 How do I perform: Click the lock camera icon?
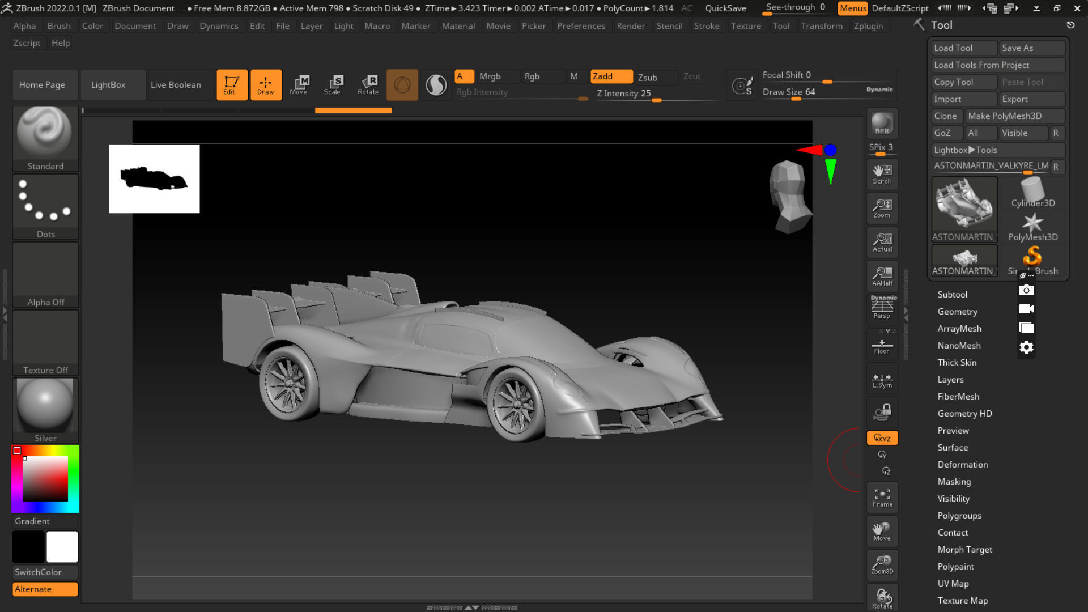[x=882, y=412]
